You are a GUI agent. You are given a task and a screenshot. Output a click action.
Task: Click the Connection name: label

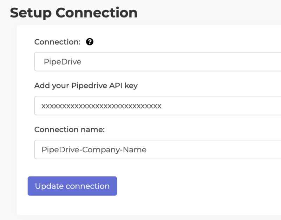[x=69, y=129]
